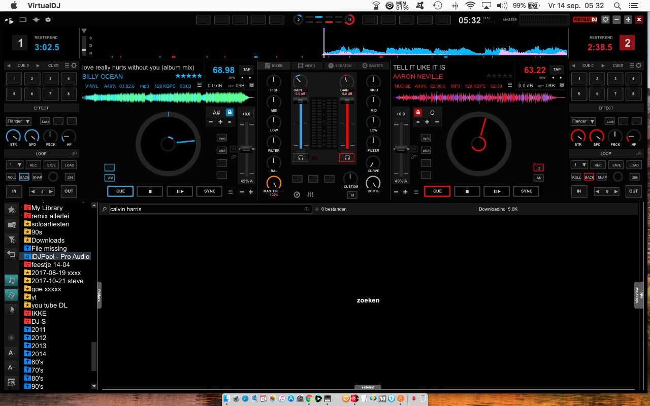This screenshot has height=406, width=650.
Task: Open left deck Flanger effect dropdown
Action: click(x=19, y=121)
